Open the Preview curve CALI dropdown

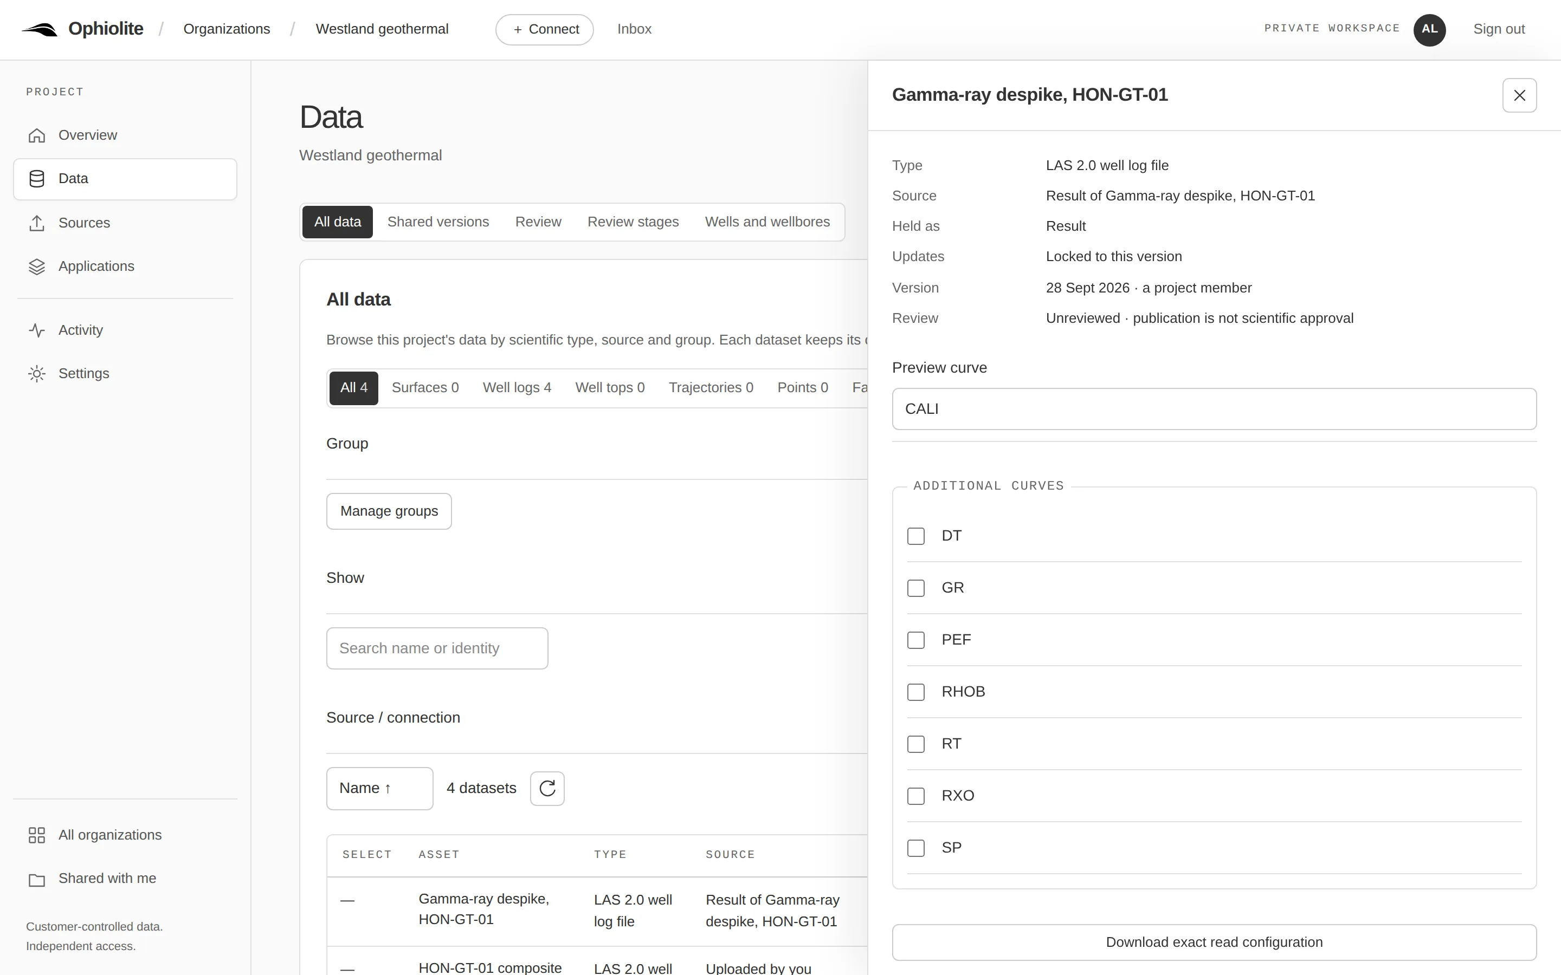(1214, 409)
